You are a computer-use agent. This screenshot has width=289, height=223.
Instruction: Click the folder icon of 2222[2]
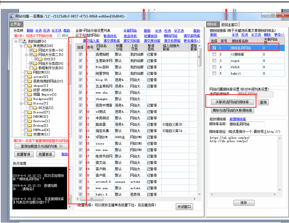40,59
